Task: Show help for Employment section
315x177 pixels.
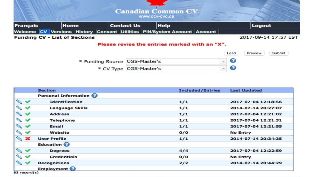Action: (x=73, y=169)
